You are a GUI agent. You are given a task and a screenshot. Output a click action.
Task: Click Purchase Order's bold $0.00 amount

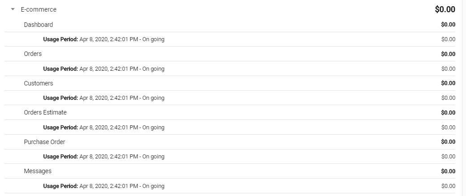point(448,142)
